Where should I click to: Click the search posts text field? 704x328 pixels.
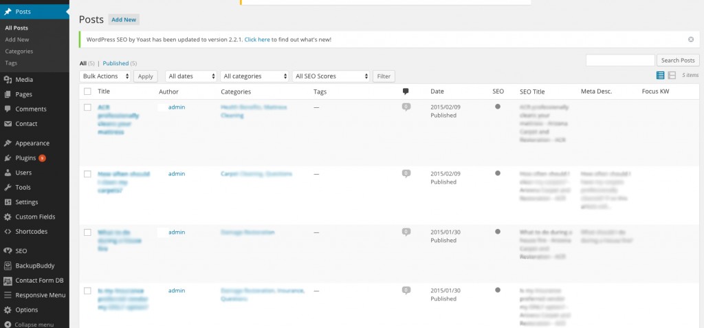pyautogui.click(x=621, y=61)
